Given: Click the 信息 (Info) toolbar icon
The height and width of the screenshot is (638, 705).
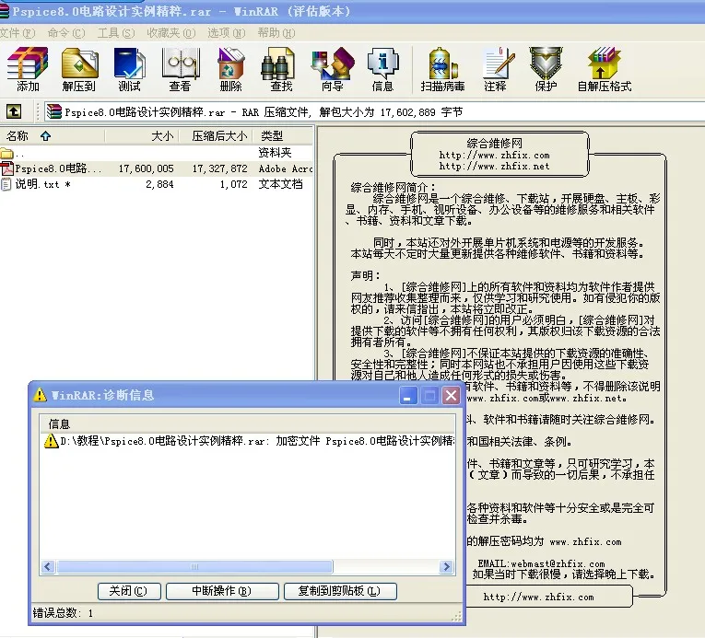Looking at the screenshot, I should click(x=382, y=69).
